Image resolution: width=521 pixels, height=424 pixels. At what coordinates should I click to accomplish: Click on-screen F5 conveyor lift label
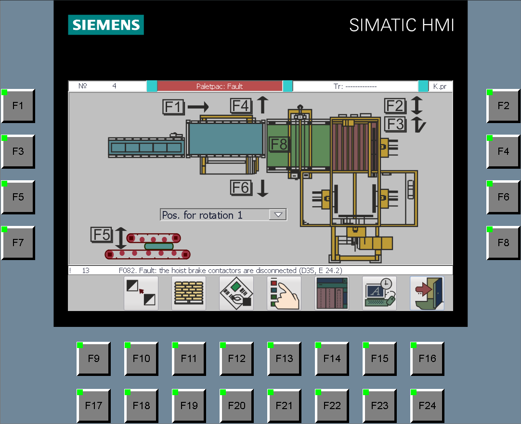coord(109,237)
